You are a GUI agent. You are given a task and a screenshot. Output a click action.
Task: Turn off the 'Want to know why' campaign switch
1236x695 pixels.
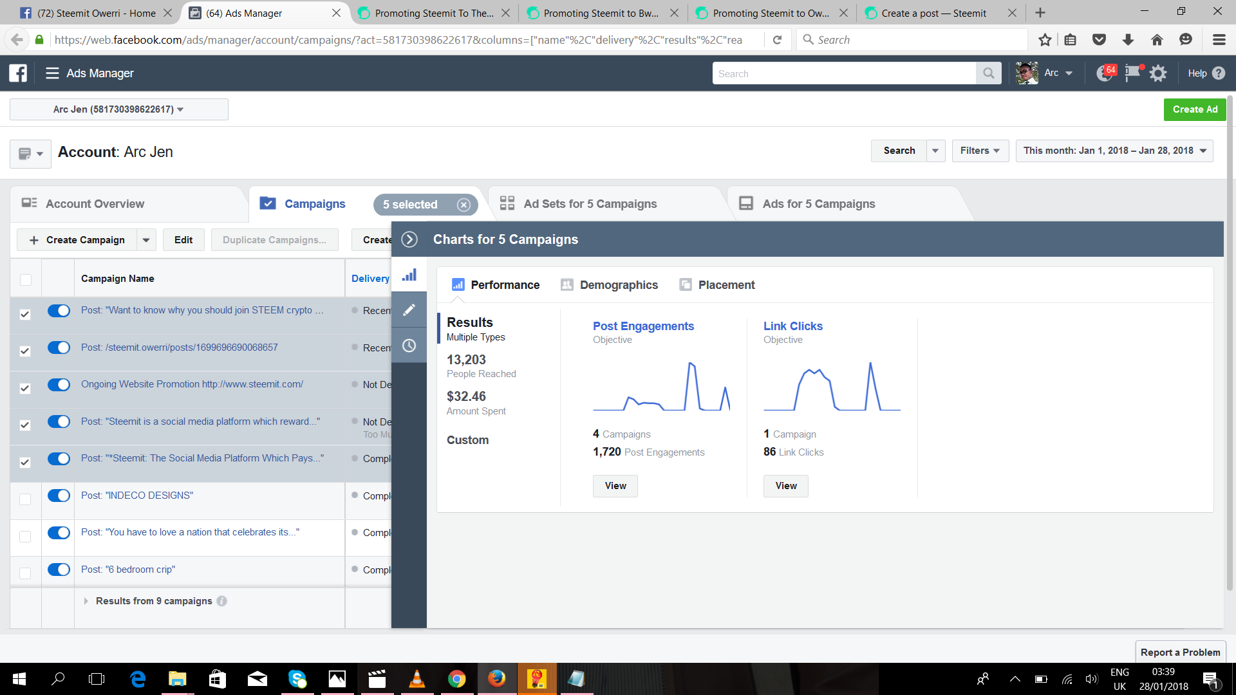pos(59,311)
